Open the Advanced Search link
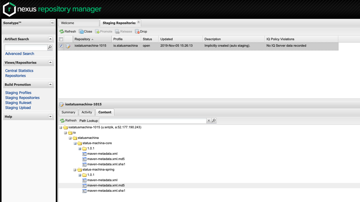 pyautogui.click(x=20, y=54)
